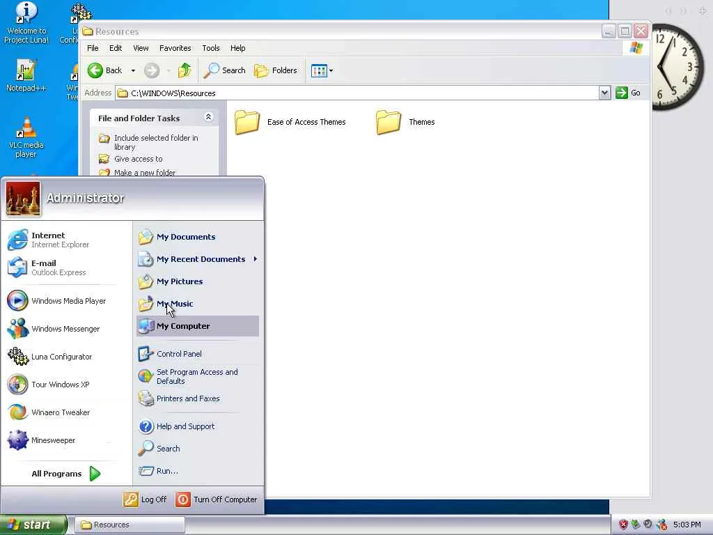
Task: Select the Resources taskbar button
Action: click(x=130, y=525)
